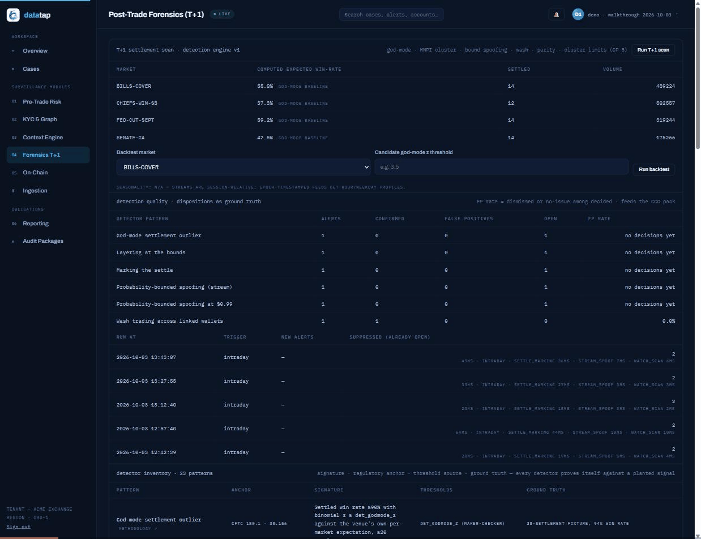Click God-mode settlement outlier detector row
This screenshot has height=539, width=701.
(x=396, y=236)
